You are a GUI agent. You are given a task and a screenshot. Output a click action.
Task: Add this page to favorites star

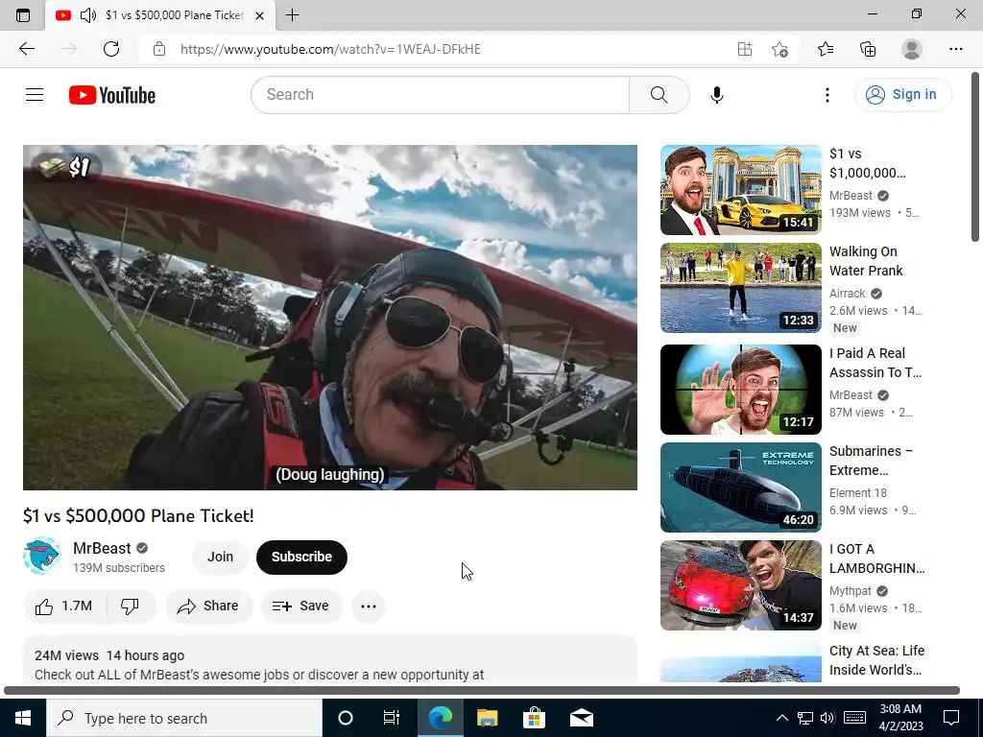[779, 49]
